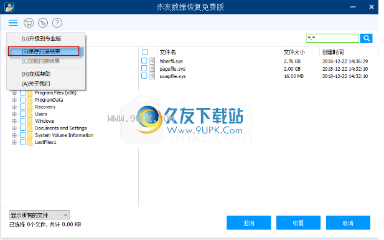Expand the ProgramData tree node
384x240 pixels.
point(14,100)
